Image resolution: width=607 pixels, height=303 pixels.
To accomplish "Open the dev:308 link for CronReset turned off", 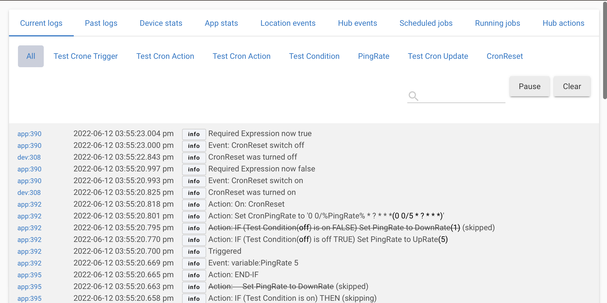I will coord(29,157).
